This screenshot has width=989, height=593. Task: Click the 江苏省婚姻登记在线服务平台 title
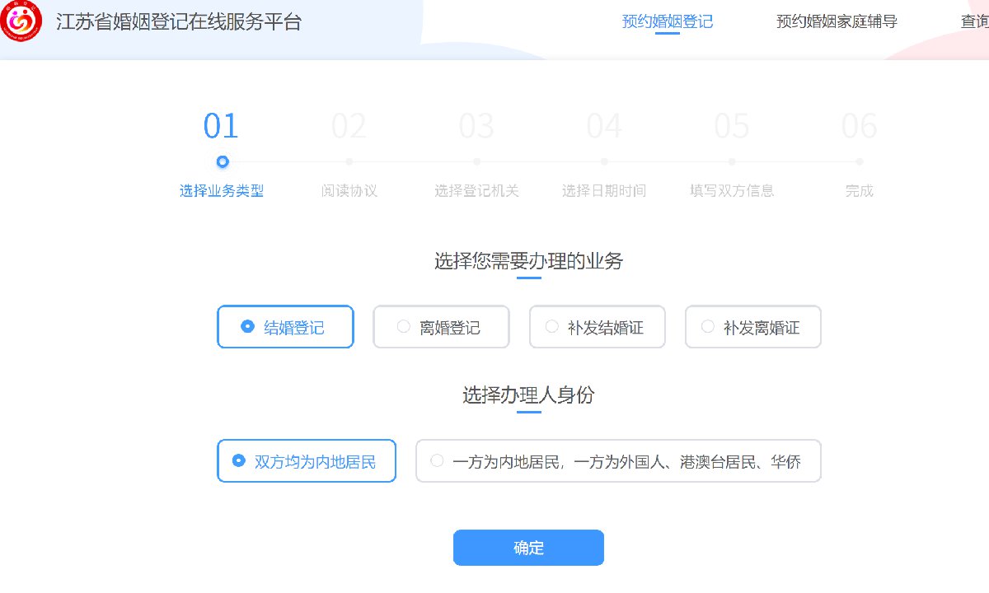(179, 22)
